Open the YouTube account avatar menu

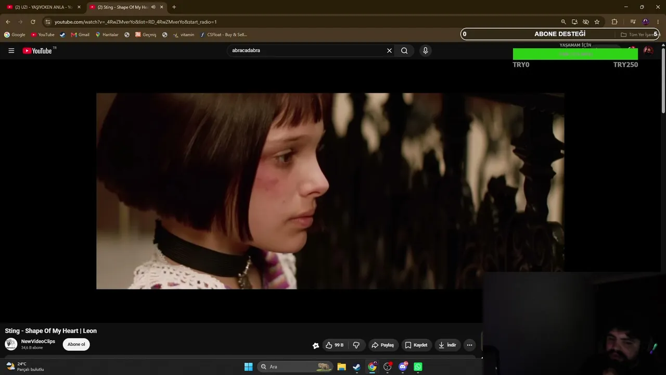[x=648, y=51]
